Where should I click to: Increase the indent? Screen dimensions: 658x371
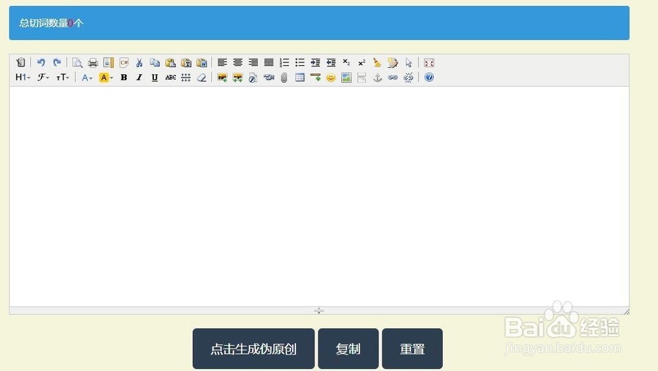coord(315,62)
